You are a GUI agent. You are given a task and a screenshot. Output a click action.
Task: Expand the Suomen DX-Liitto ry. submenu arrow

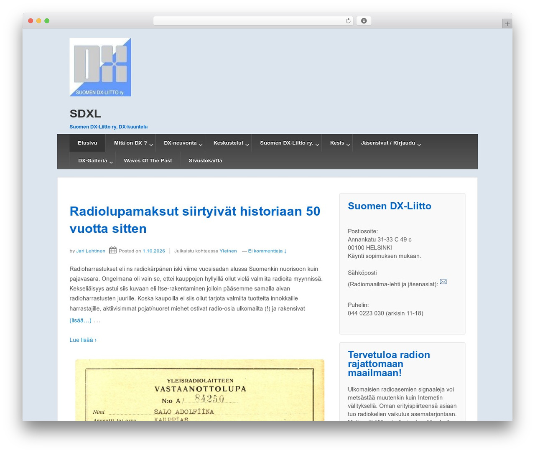(317, 145)
